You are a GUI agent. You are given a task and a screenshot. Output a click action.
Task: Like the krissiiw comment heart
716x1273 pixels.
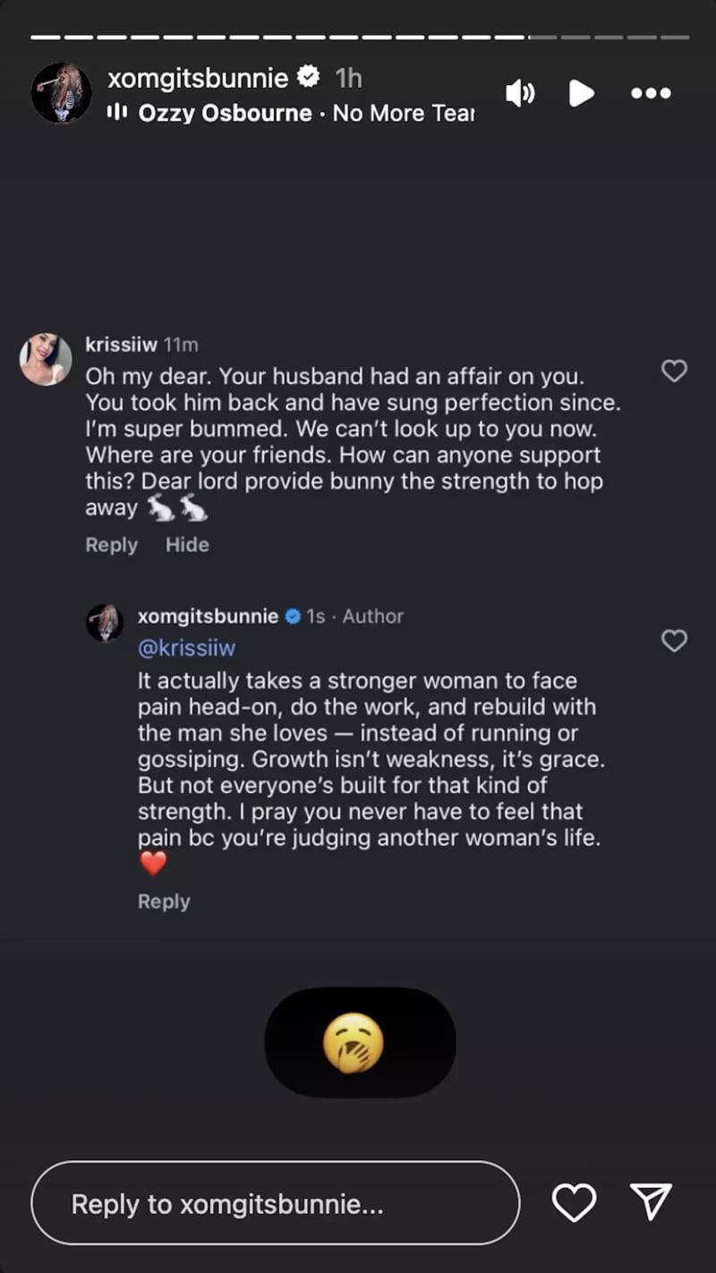coord(674,371)
